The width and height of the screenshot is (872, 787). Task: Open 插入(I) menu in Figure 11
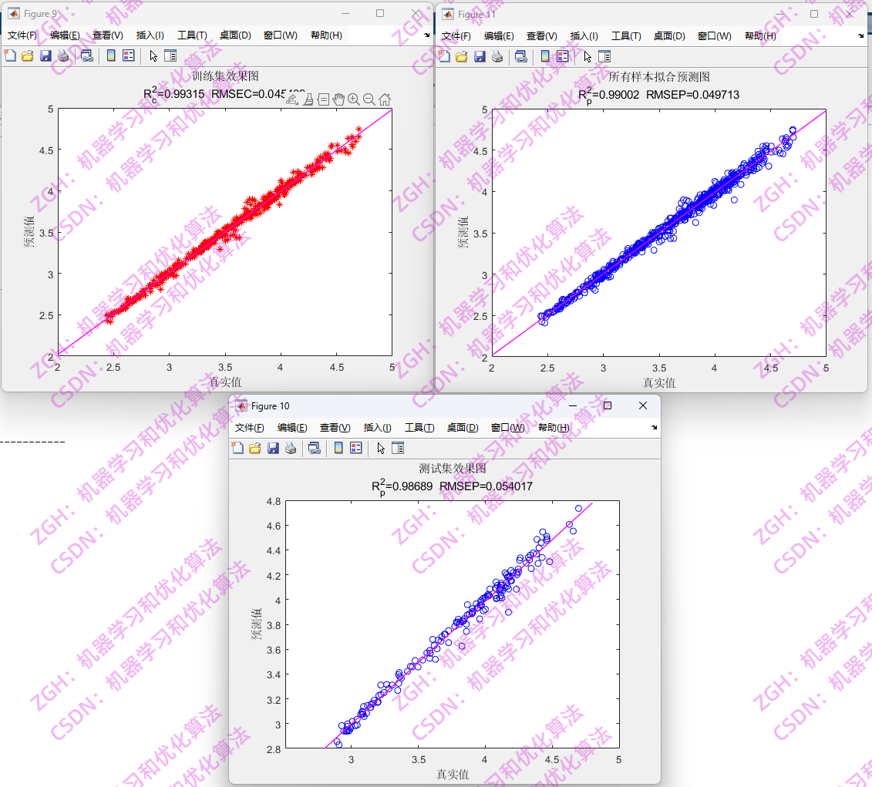pyautogui.click(x=584, y=35)
